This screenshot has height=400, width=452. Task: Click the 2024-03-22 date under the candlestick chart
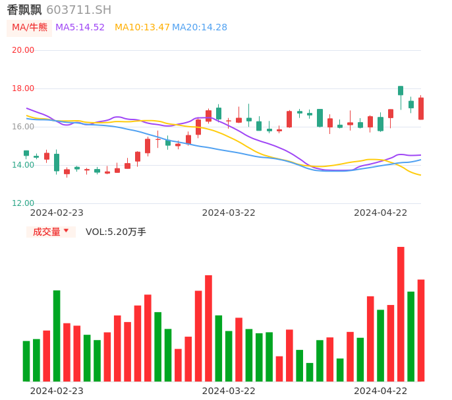[228, 213]
